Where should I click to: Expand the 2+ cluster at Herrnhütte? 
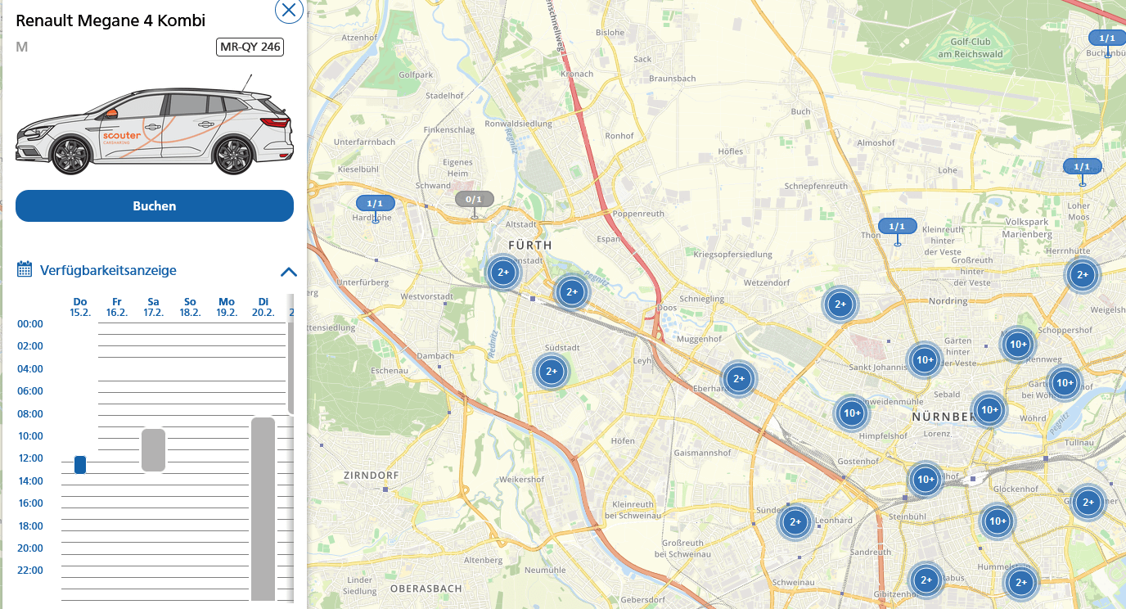coord(1083,275)
